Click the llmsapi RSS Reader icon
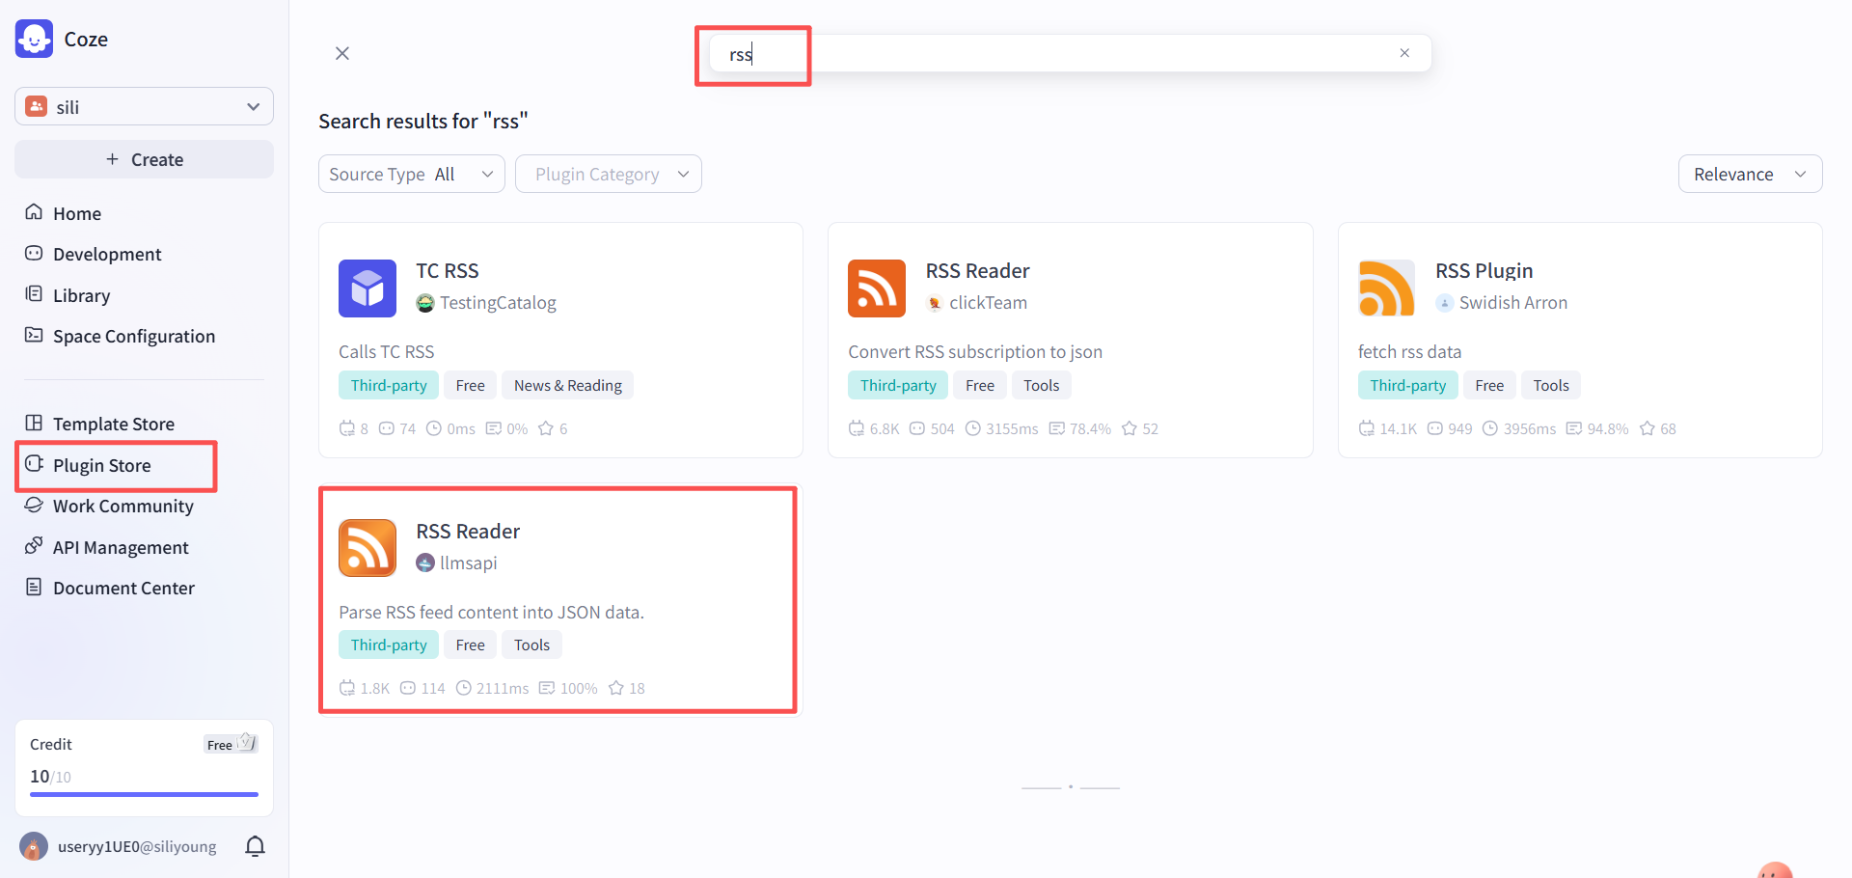The width and height of the screenshot is (1852, 878). [368, 548]
